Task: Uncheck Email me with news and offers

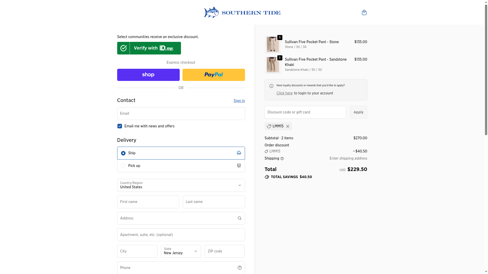Action: 120,126
